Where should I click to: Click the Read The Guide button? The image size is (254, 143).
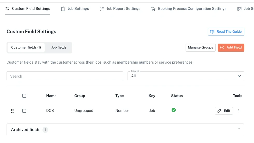tap(226, 32)
